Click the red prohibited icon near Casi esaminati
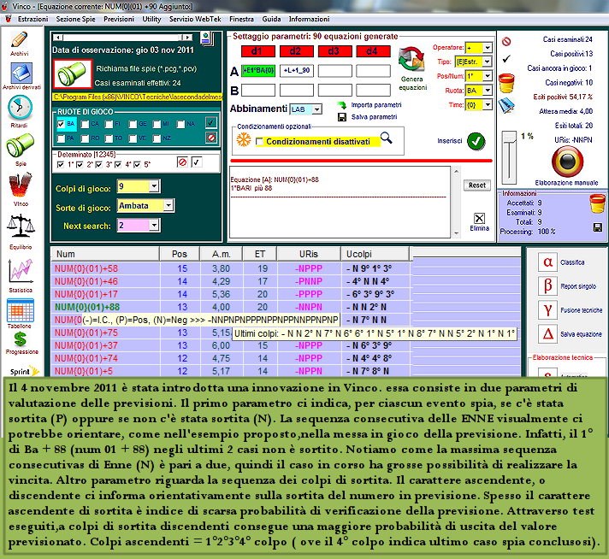This screenshot has width=609, height=559. (506, 41)
